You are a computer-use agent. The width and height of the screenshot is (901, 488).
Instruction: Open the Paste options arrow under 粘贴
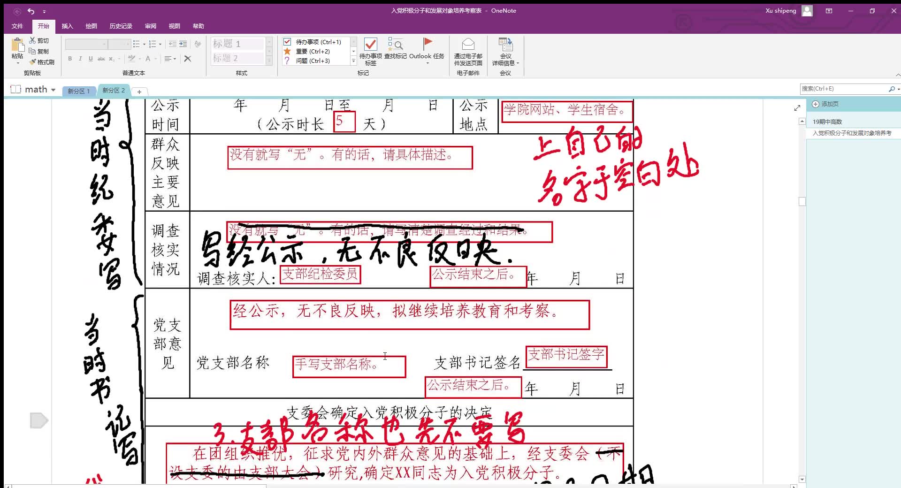pos(18,62)
